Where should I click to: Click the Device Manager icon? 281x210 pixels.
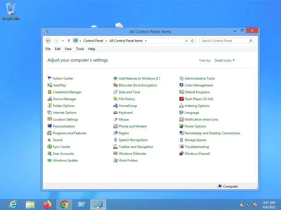(49, 99)
